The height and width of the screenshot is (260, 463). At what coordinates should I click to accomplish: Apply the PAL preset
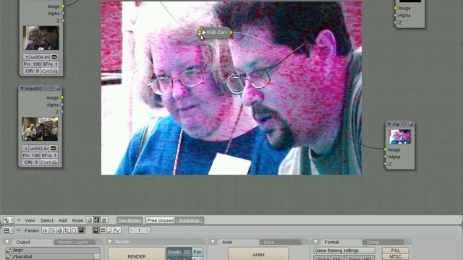(x=396, y=251)
